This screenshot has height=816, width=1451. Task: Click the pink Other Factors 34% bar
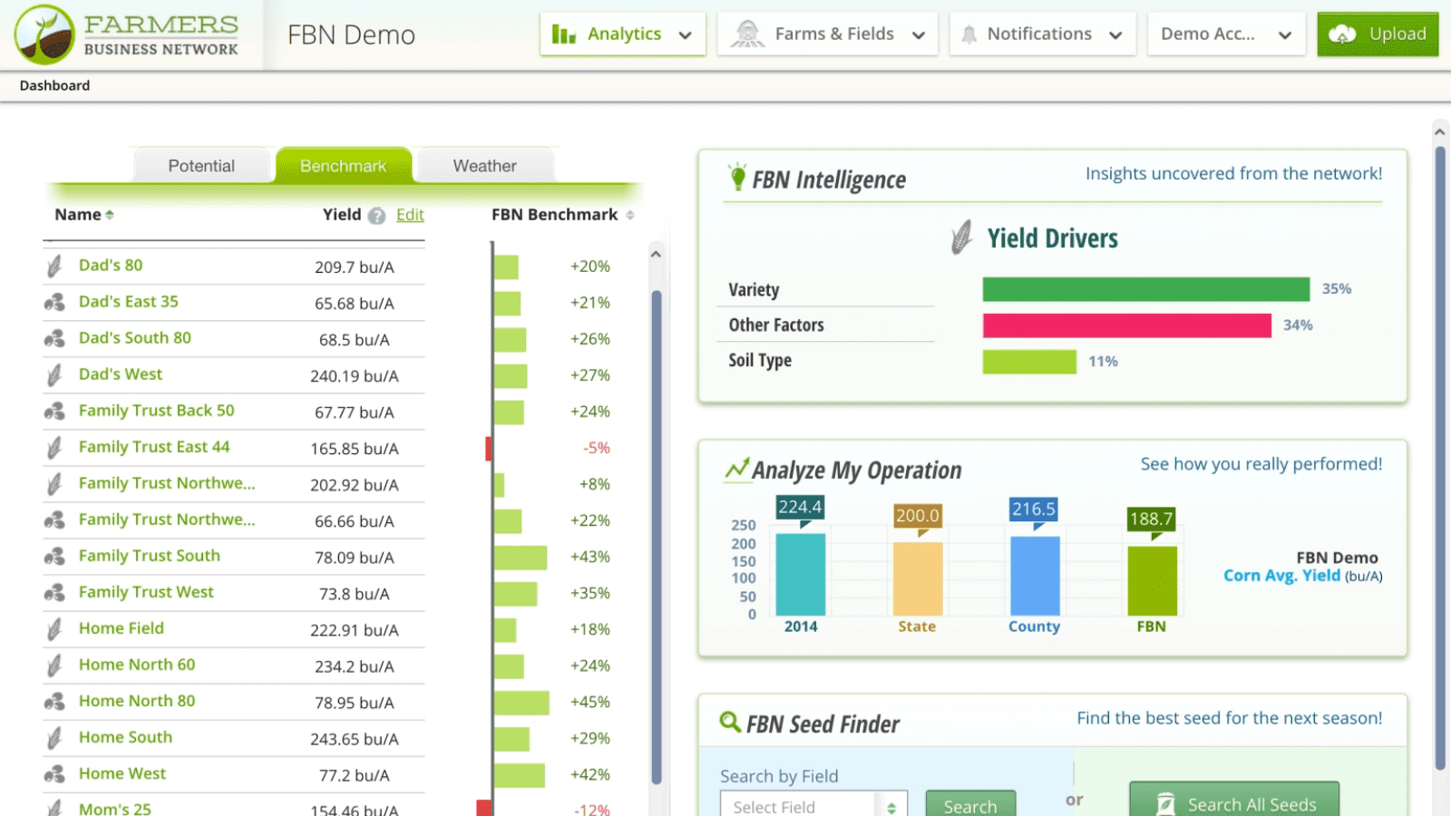pyautogui.click(x=1127, y=325)
